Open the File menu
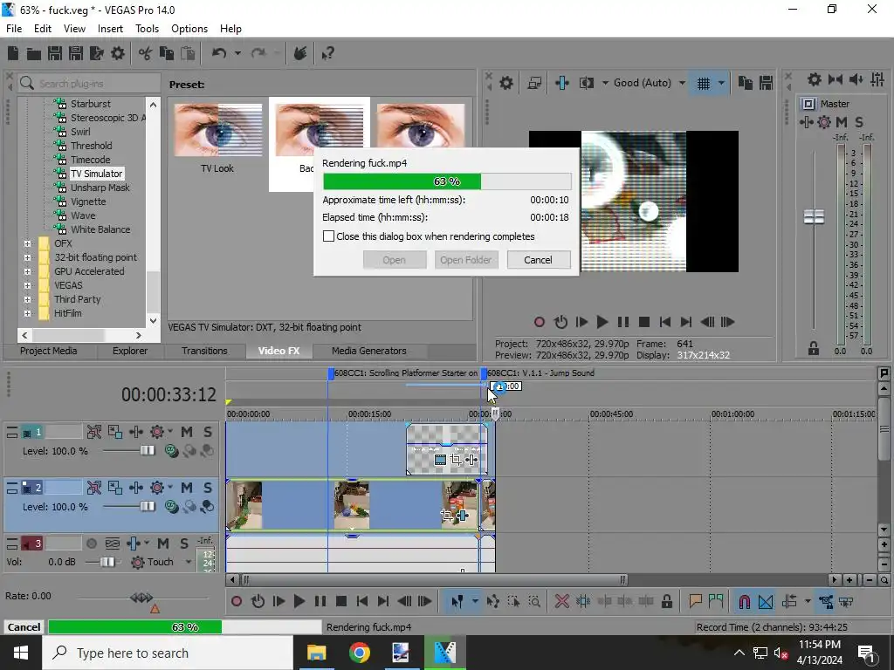The image size is (894, 670). coord(14,29)
